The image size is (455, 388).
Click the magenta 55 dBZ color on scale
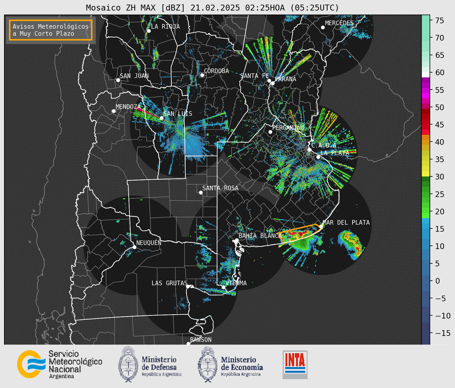coord(426,90)
